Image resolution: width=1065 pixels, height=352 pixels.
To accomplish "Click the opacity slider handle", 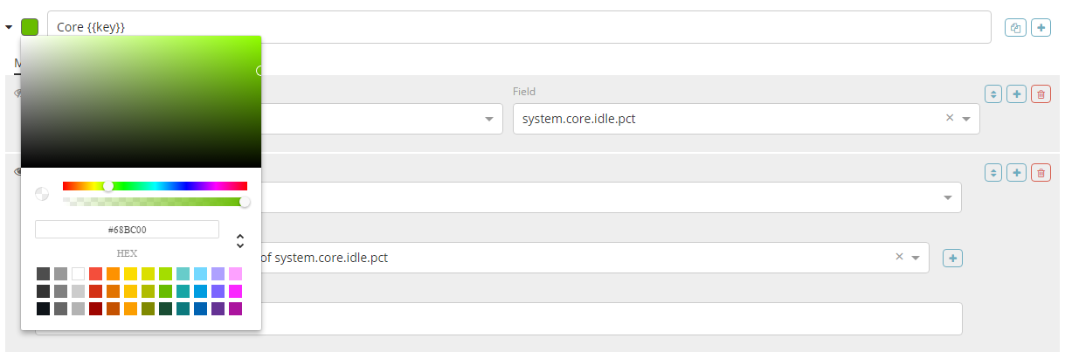I will click(245, 202).
